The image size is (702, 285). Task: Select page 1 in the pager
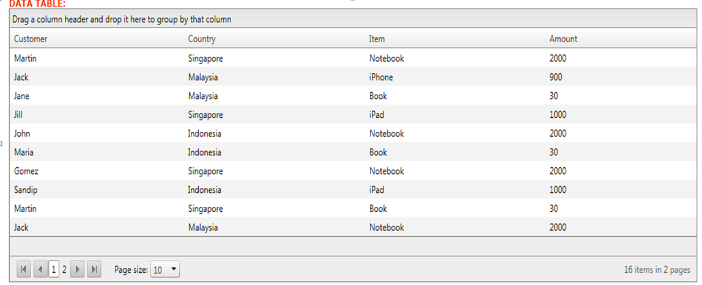(54, 270)
